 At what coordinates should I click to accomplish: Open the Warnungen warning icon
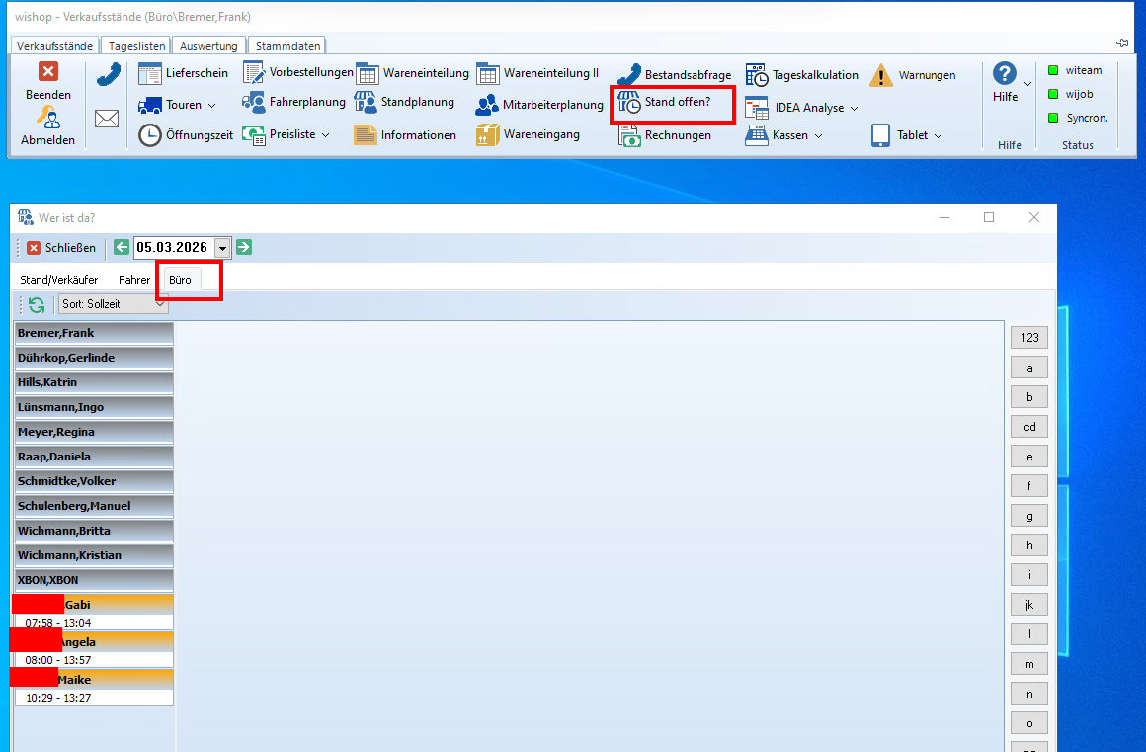[x=880, y=75]
